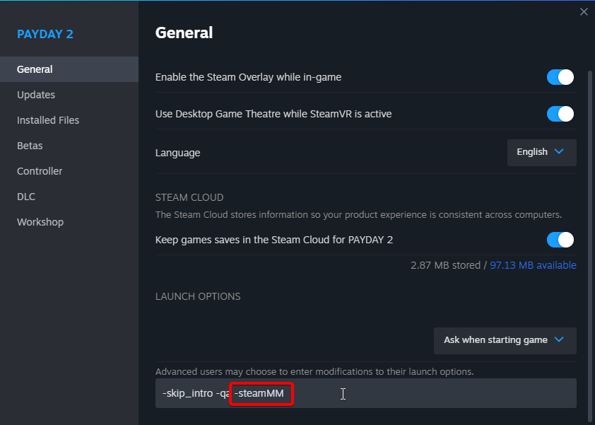595x425 pixels.
Task: Close the PAYDAY 2 properties window
Action: tap(584, 12)
